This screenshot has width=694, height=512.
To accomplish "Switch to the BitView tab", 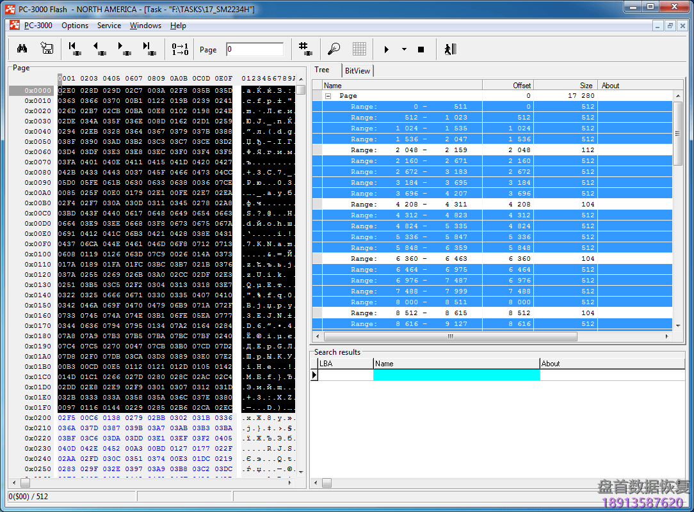I will click(357, 71).
